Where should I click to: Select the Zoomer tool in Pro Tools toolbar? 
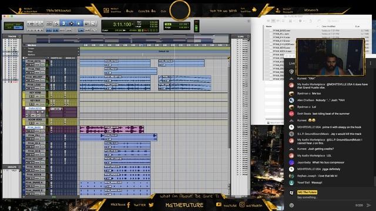[x=56, y=23]
